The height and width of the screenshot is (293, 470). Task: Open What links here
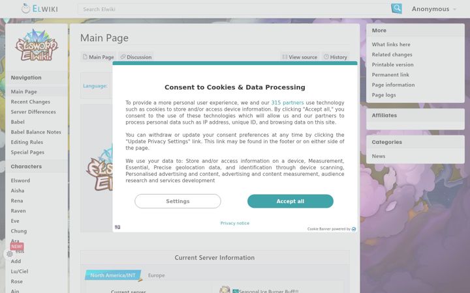coord(391,44)
